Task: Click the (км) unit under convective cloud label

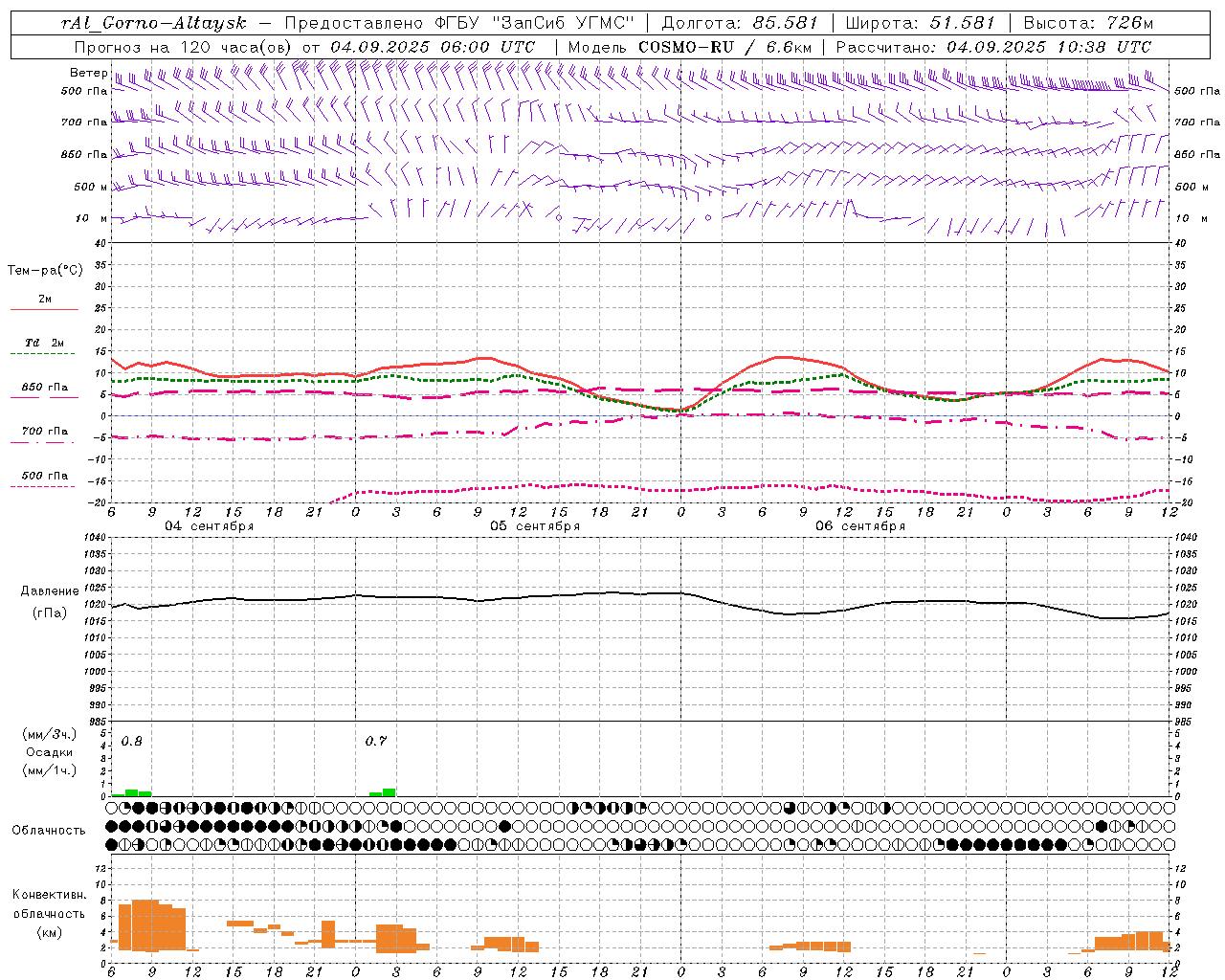Action: click(50, 932)
